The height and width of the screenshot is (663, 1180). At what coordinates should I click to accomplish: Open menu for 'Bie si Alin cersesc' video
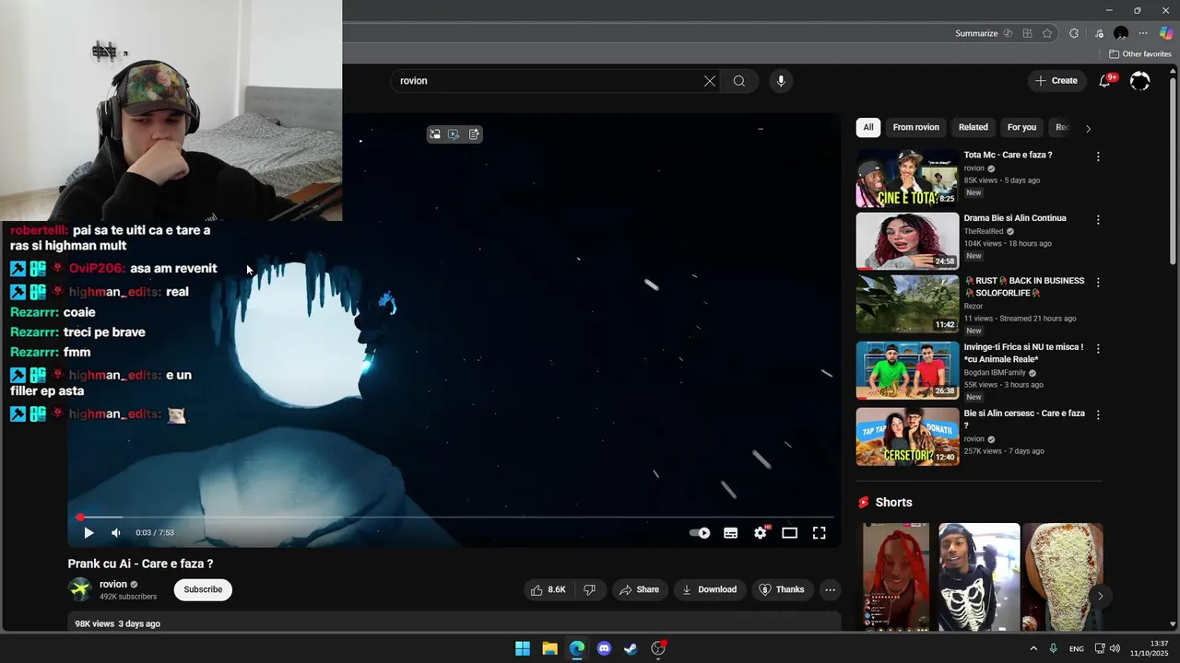[1098, 415]
